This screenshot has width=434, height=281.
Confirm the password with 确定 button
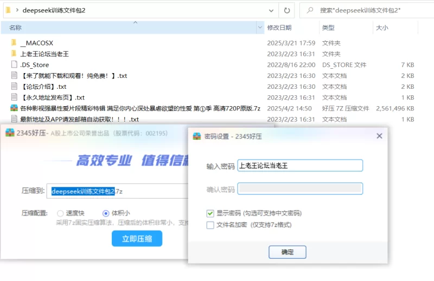pos(288,252)
